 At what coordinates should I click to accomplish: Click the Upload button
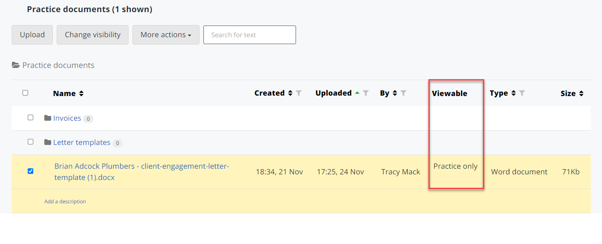click(32, 35)
